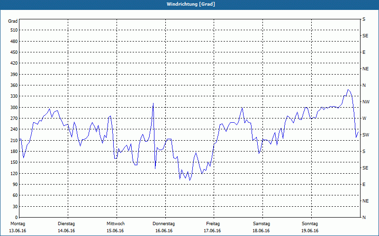Click the 360 degree axis label
Image resolution: width=379 pixels, height=236 pixels.
tap(14, 85)
